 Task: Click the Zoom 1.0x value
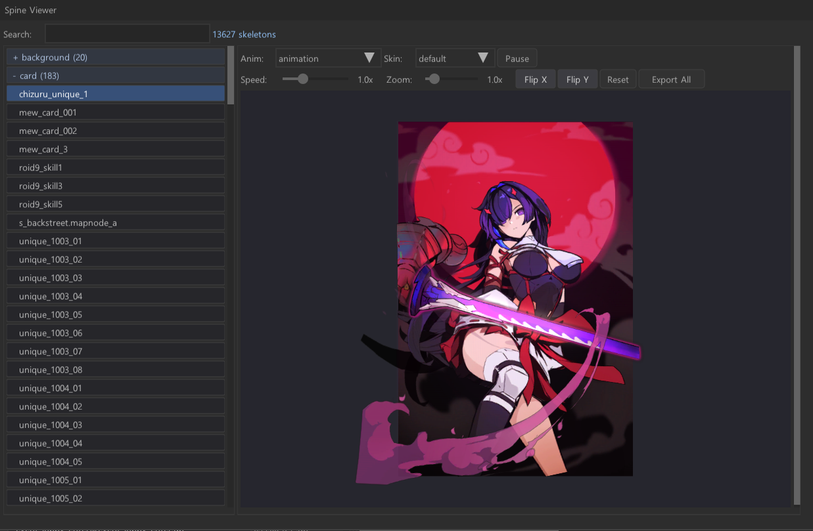tap(495, 79)
